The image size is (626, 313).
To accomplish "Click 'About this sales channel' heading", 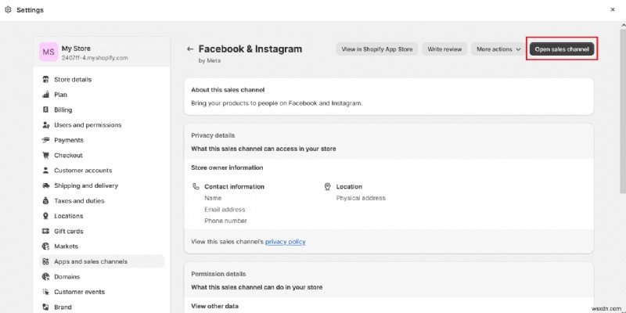I will click(x=228, y=90).
